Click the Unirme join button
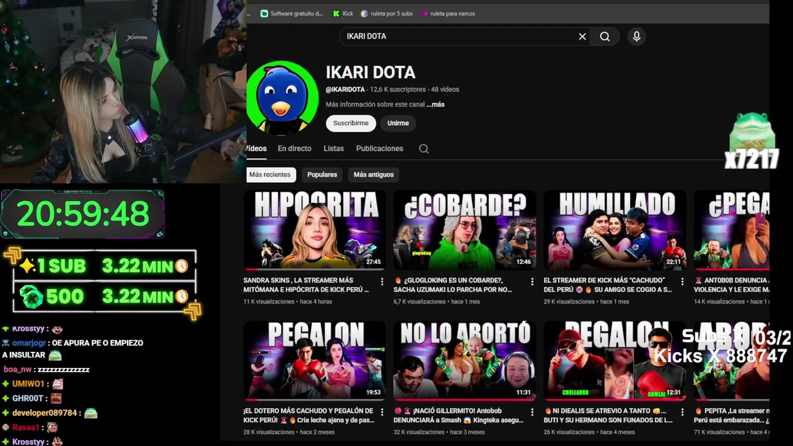 (x=398, y=123)
